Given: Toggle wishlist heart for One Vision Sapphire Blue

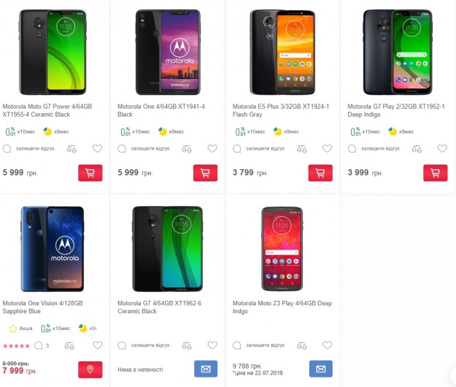Looking at the screenshot, I should point(98,345).
